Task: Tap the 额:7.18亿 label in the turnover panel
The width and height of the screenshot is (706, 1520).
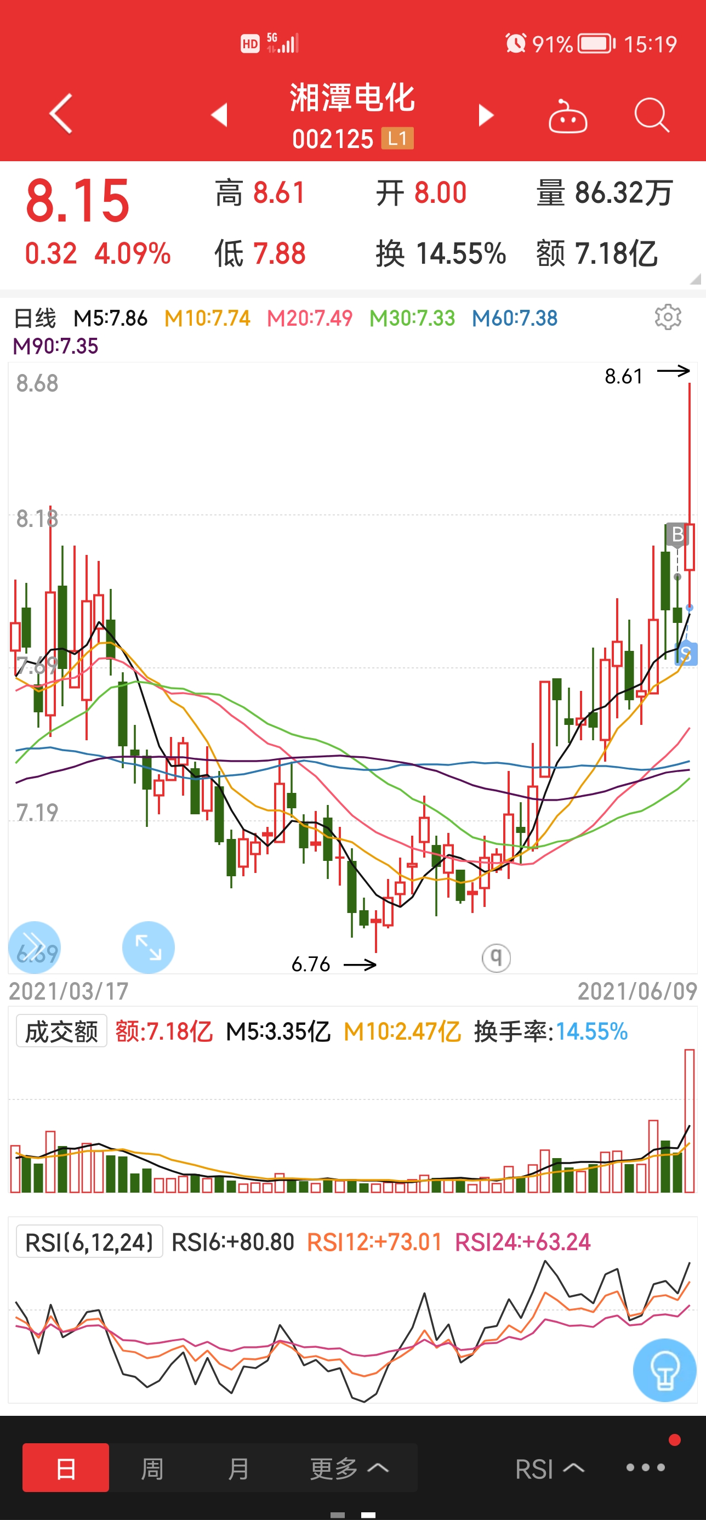Action: 163,1031
